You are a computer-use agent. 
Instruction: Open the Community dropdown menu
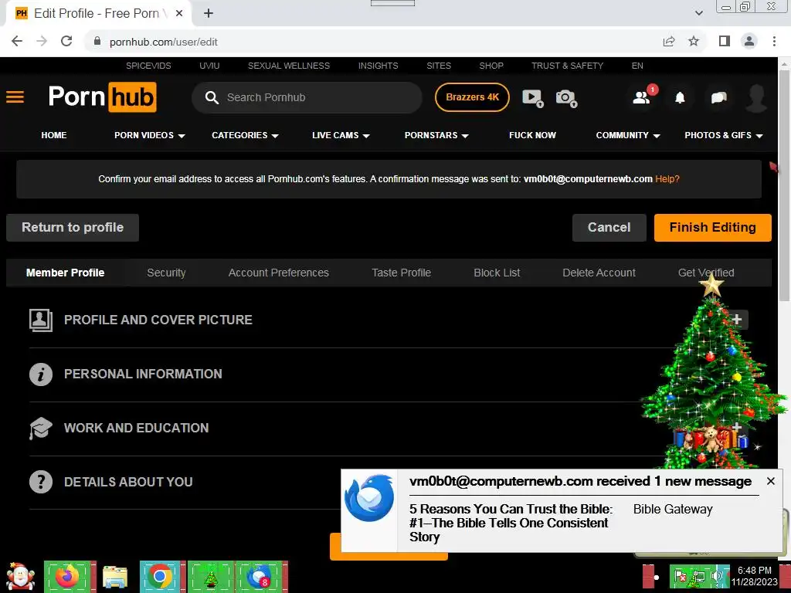(627, 135)
